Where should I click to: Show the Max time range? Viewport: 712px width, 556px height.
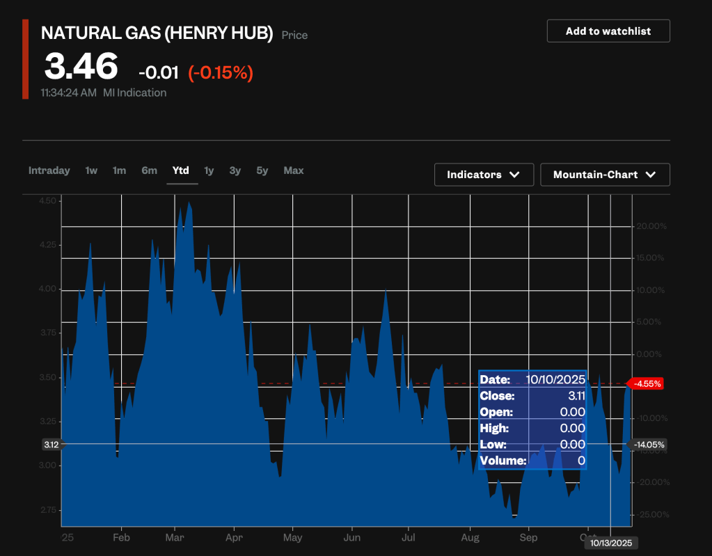click(x=294, y=170)
